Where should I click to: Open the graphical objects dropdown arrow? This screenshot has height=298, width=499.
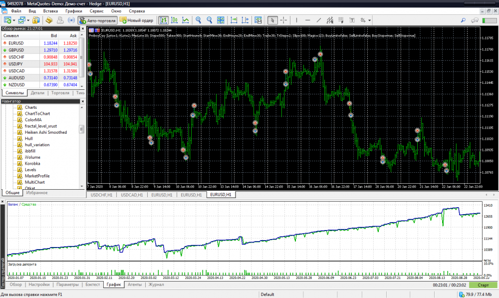coord(369,20)
